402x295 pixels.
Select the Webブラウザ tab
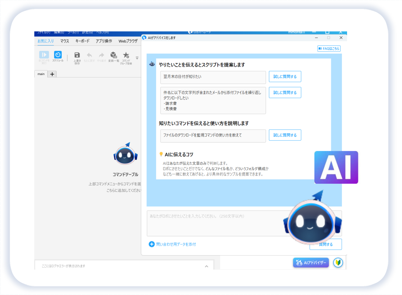(x=128, y=41)
